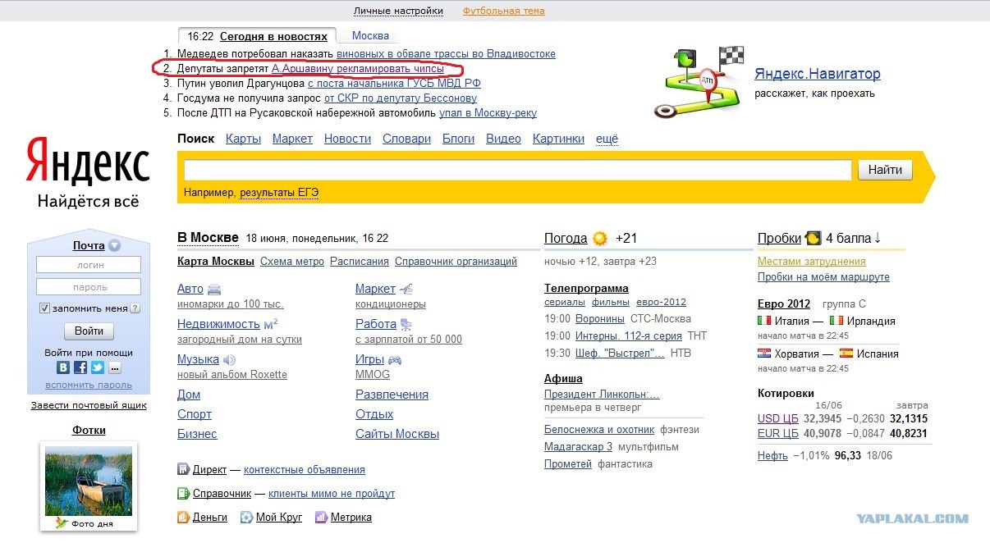Open the EUR ЦБ exchange rate link

778,433
